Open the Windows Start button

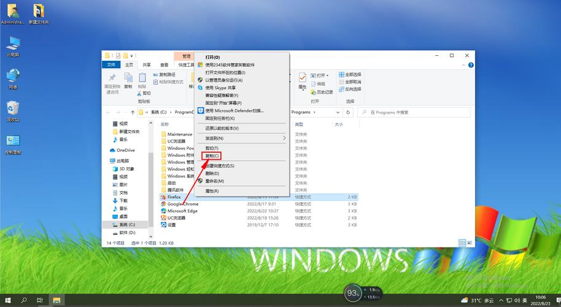[x=8, y=301]
